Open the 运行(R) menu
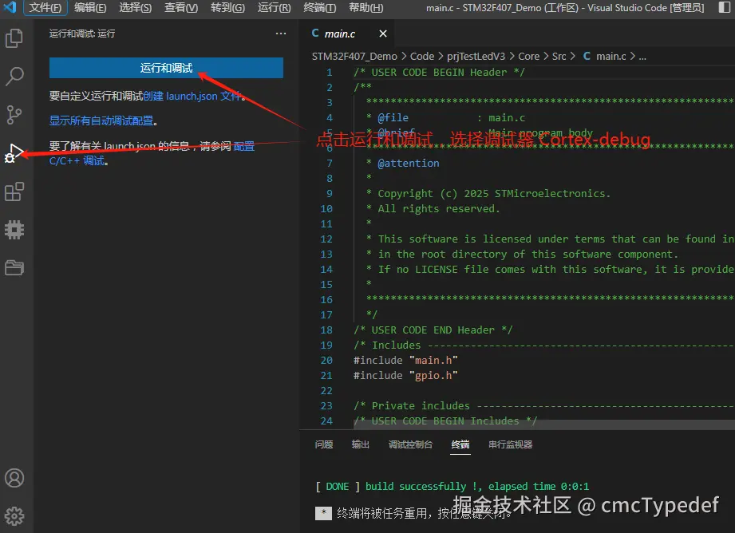Screen dimensions: 735x533 pos(275,7)
